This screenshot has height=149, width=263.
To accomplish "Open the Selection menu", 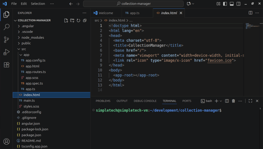I will [38, 4].
